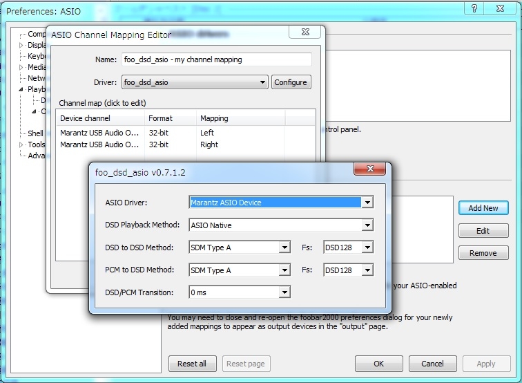Confirm Preferences with OK
The width and height of the screenshot is (522, 383).
click(379, 364)
